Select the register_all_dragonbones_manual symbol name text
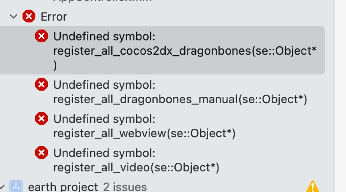This screenshot has height=192, width=346. pos(180,99)
